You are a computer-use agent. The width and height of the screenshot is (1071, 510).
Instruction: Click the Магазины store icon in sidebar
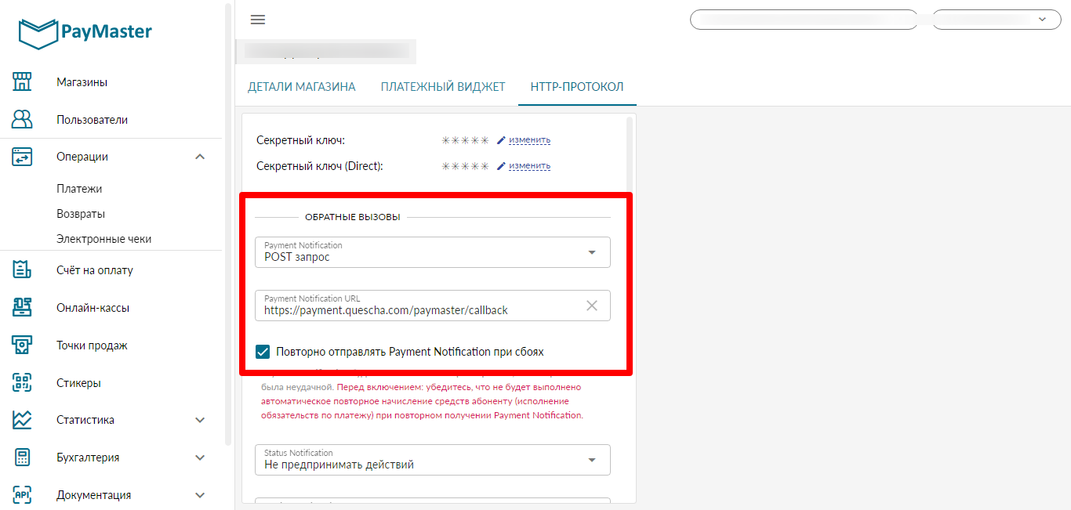pos(22,81)
